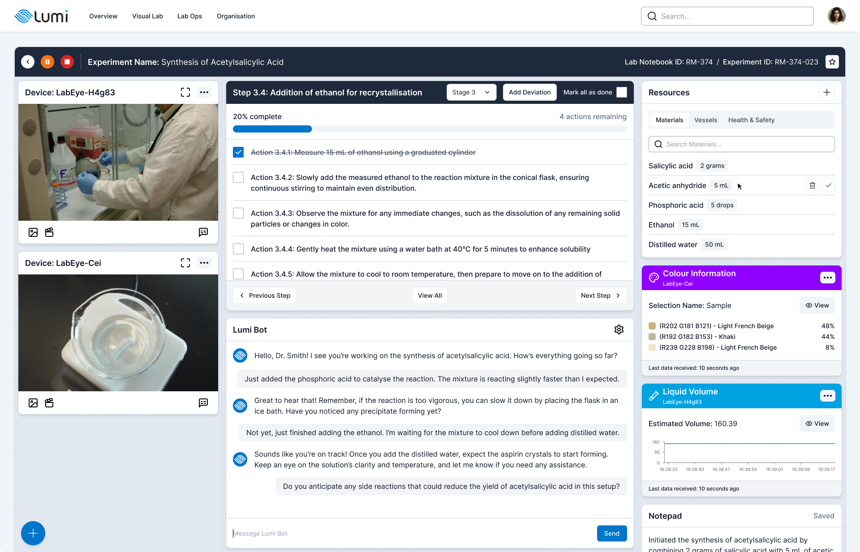Stop the running experiment

[67, 62]
